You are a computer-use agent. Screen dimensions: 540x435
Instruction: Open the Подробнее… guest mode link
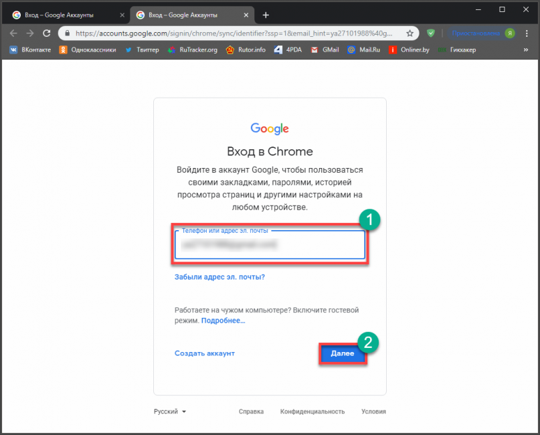(223, 321)
